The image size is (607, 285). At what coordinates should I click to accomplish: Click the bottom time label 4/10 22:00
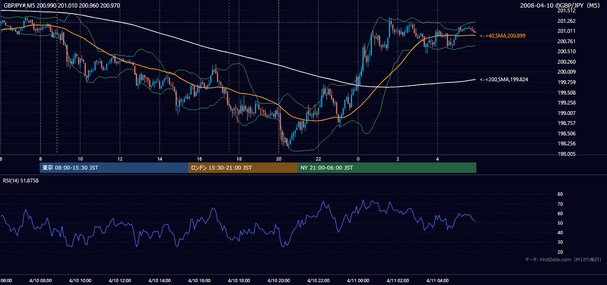tap(318, 280)
